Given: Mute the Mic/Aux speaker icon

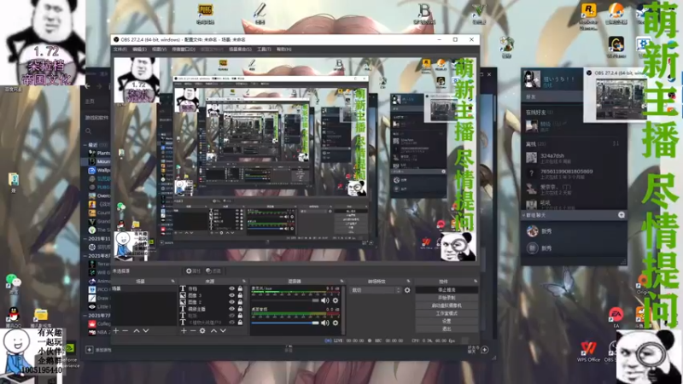Looking at the screenshot, I should coord(325,300).
